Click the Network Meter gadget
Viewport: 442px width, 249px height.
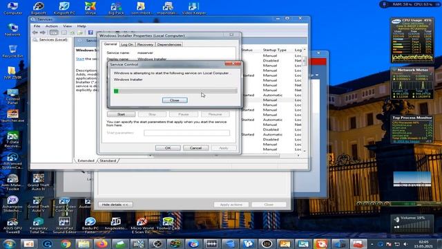tap(412, 83)
